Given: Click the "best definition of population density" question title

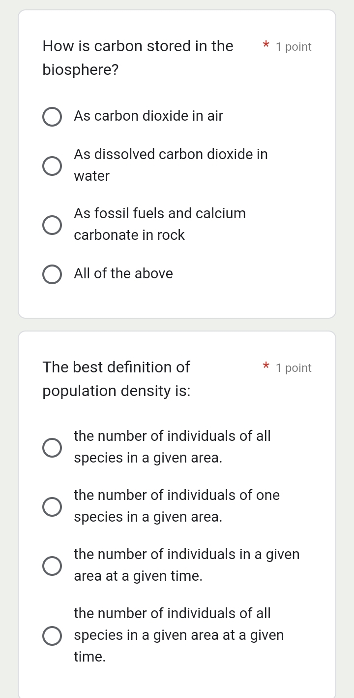Looking at the screenshot, I should pyautogui.click(x=117, y=379).
